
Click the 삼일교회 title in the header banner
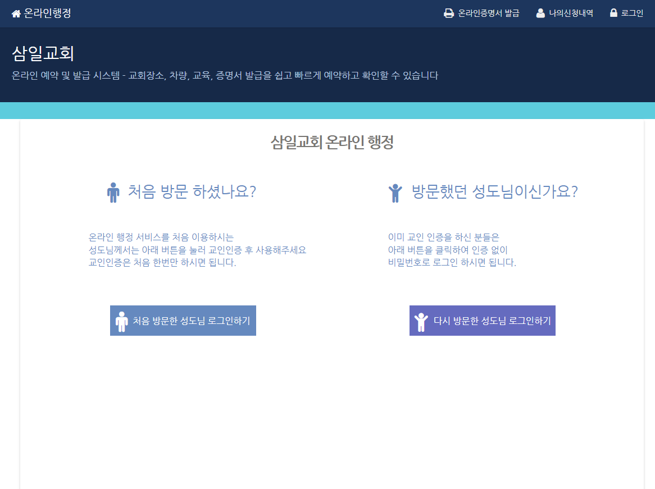43,54
